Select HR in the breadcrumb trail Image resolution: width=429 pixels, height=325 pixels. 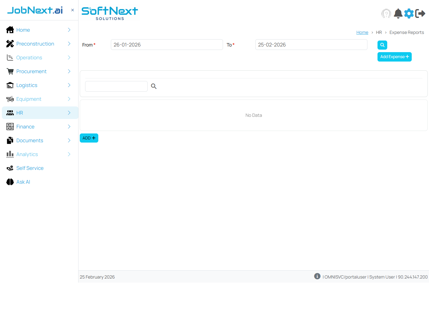coord(379,32)
